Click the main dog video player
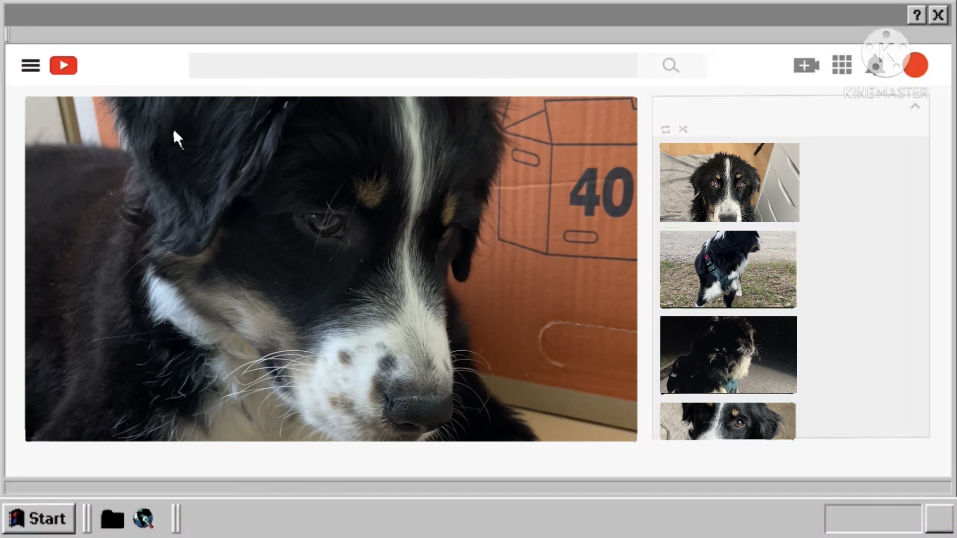The width and height of the screenshot is (957, 538). point(331,269)
